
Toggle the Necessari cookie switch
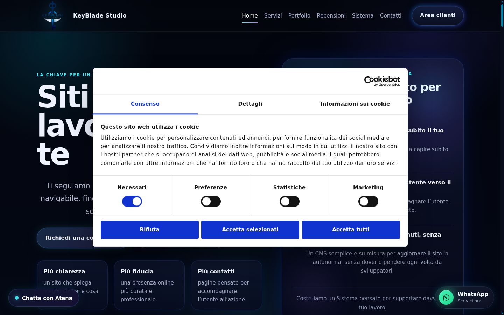click(x=132, y=201)
